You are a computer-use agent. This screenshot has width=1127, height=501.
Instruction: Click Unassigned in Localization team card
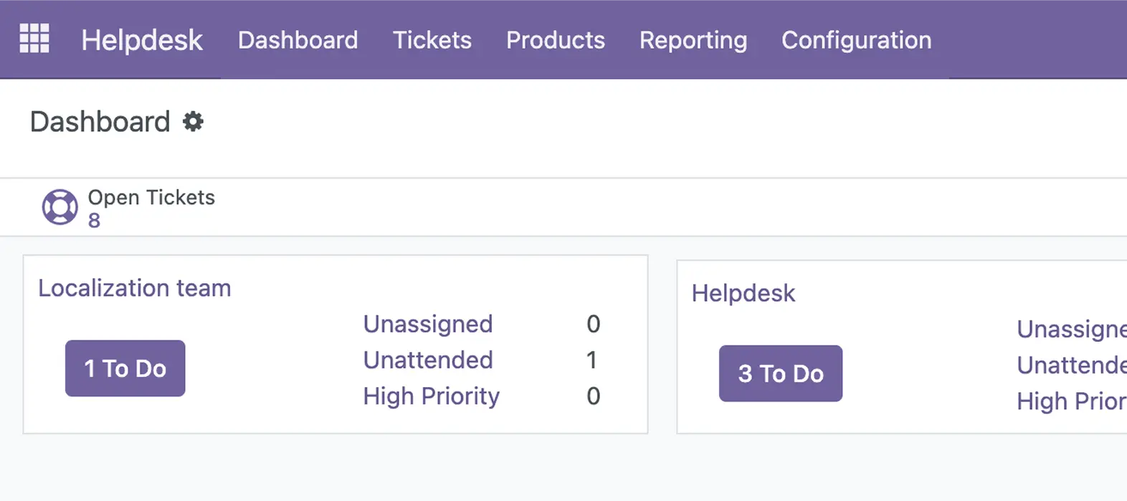pyautogui.click(x=428, y=324)
